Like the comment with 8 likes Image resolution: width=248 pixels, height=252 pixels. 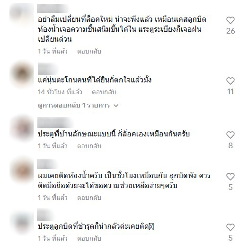(x=230, y=135)
